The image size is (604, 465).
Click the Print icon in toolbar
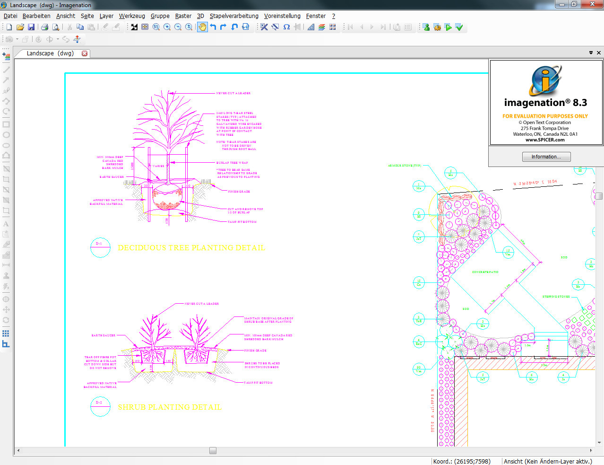point(44,27)
